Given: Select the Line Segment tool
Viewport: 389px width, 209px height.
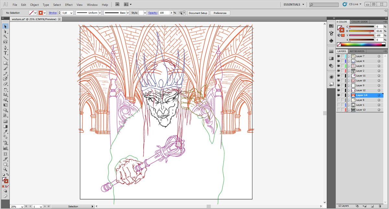Looking at the screenshot, I should point(6,58).
